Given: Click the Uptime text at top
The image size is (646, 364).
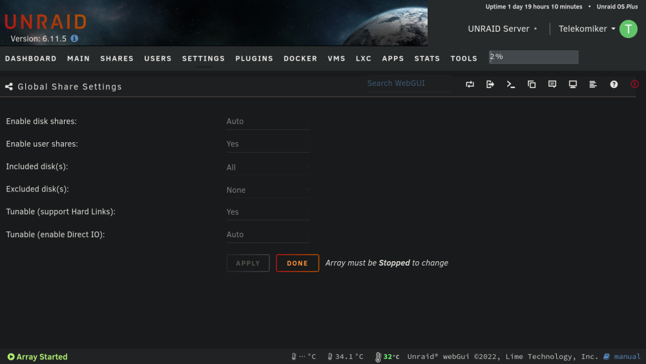Looking at the screenshot, I should [534, 6].
